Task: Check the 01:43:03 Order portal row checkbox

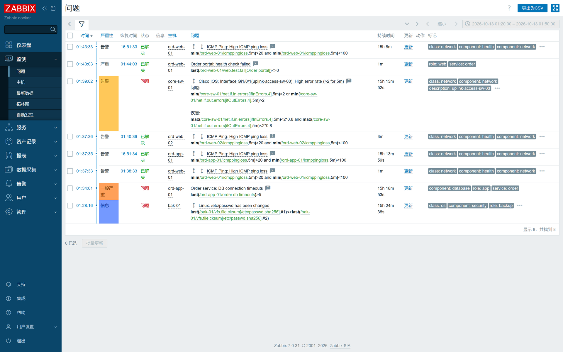Action: (70, 64)
